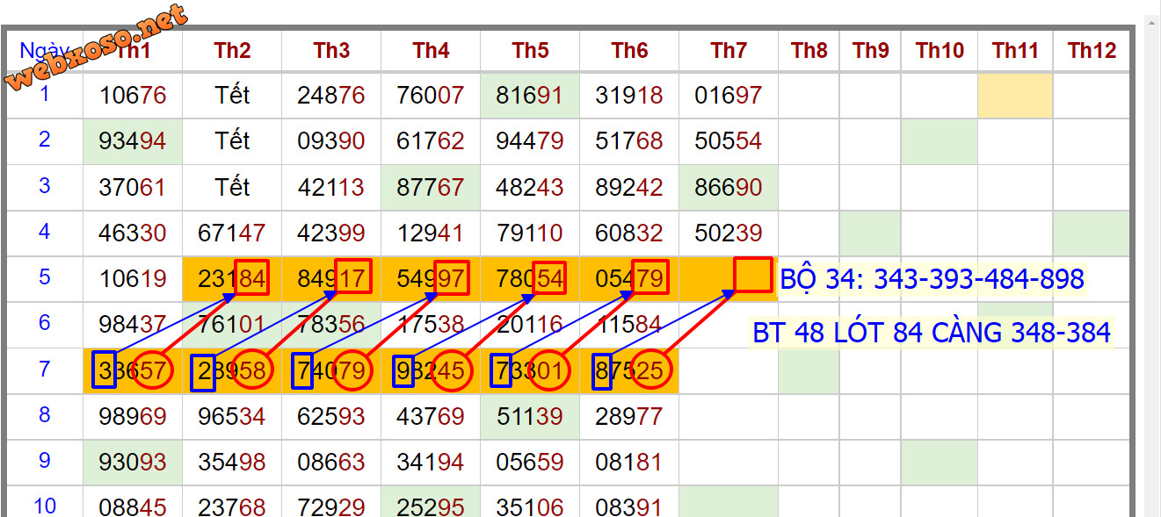Click the value 98969

pos(133,417)
